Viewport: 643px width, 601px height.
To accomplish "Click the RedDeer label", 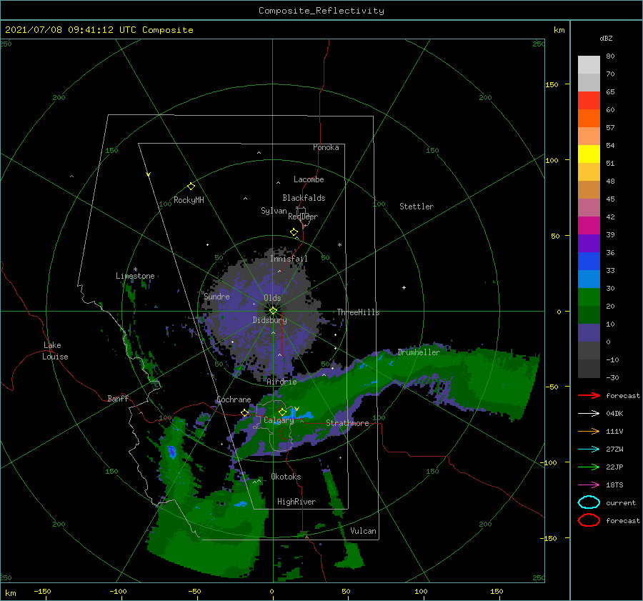I will 303,217.
